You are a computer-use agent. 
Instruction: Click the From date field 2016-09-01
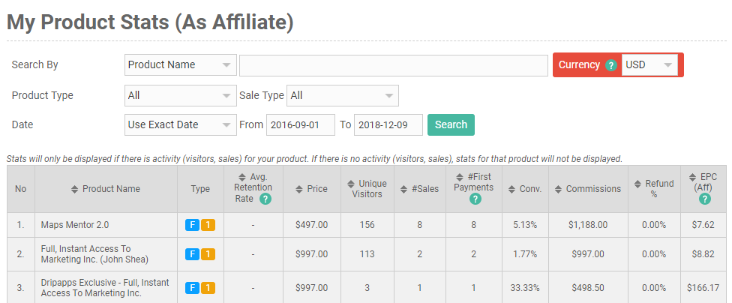click(x=301, y=124)
